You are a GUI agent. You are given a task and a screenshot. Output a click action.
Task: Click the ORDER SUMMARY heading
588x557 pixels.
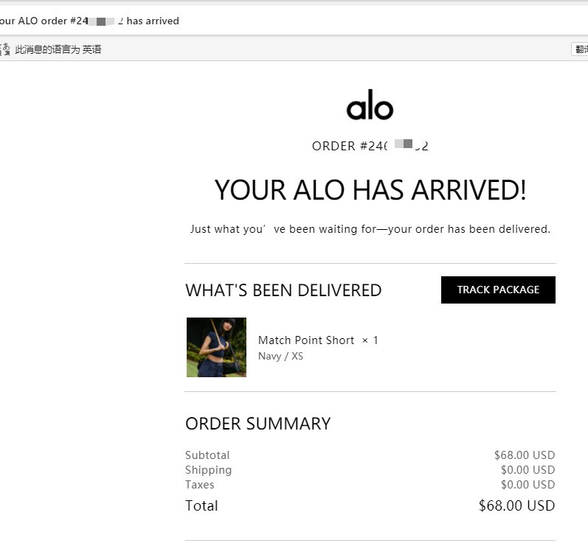(257, 424)
